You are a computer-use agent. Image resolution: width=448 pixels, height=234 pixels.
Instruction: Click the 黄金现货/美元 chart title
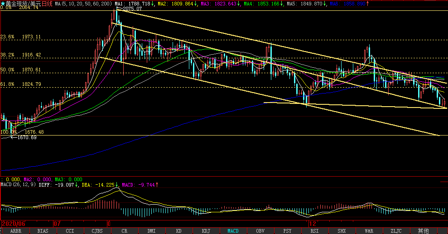click(24, 4)
